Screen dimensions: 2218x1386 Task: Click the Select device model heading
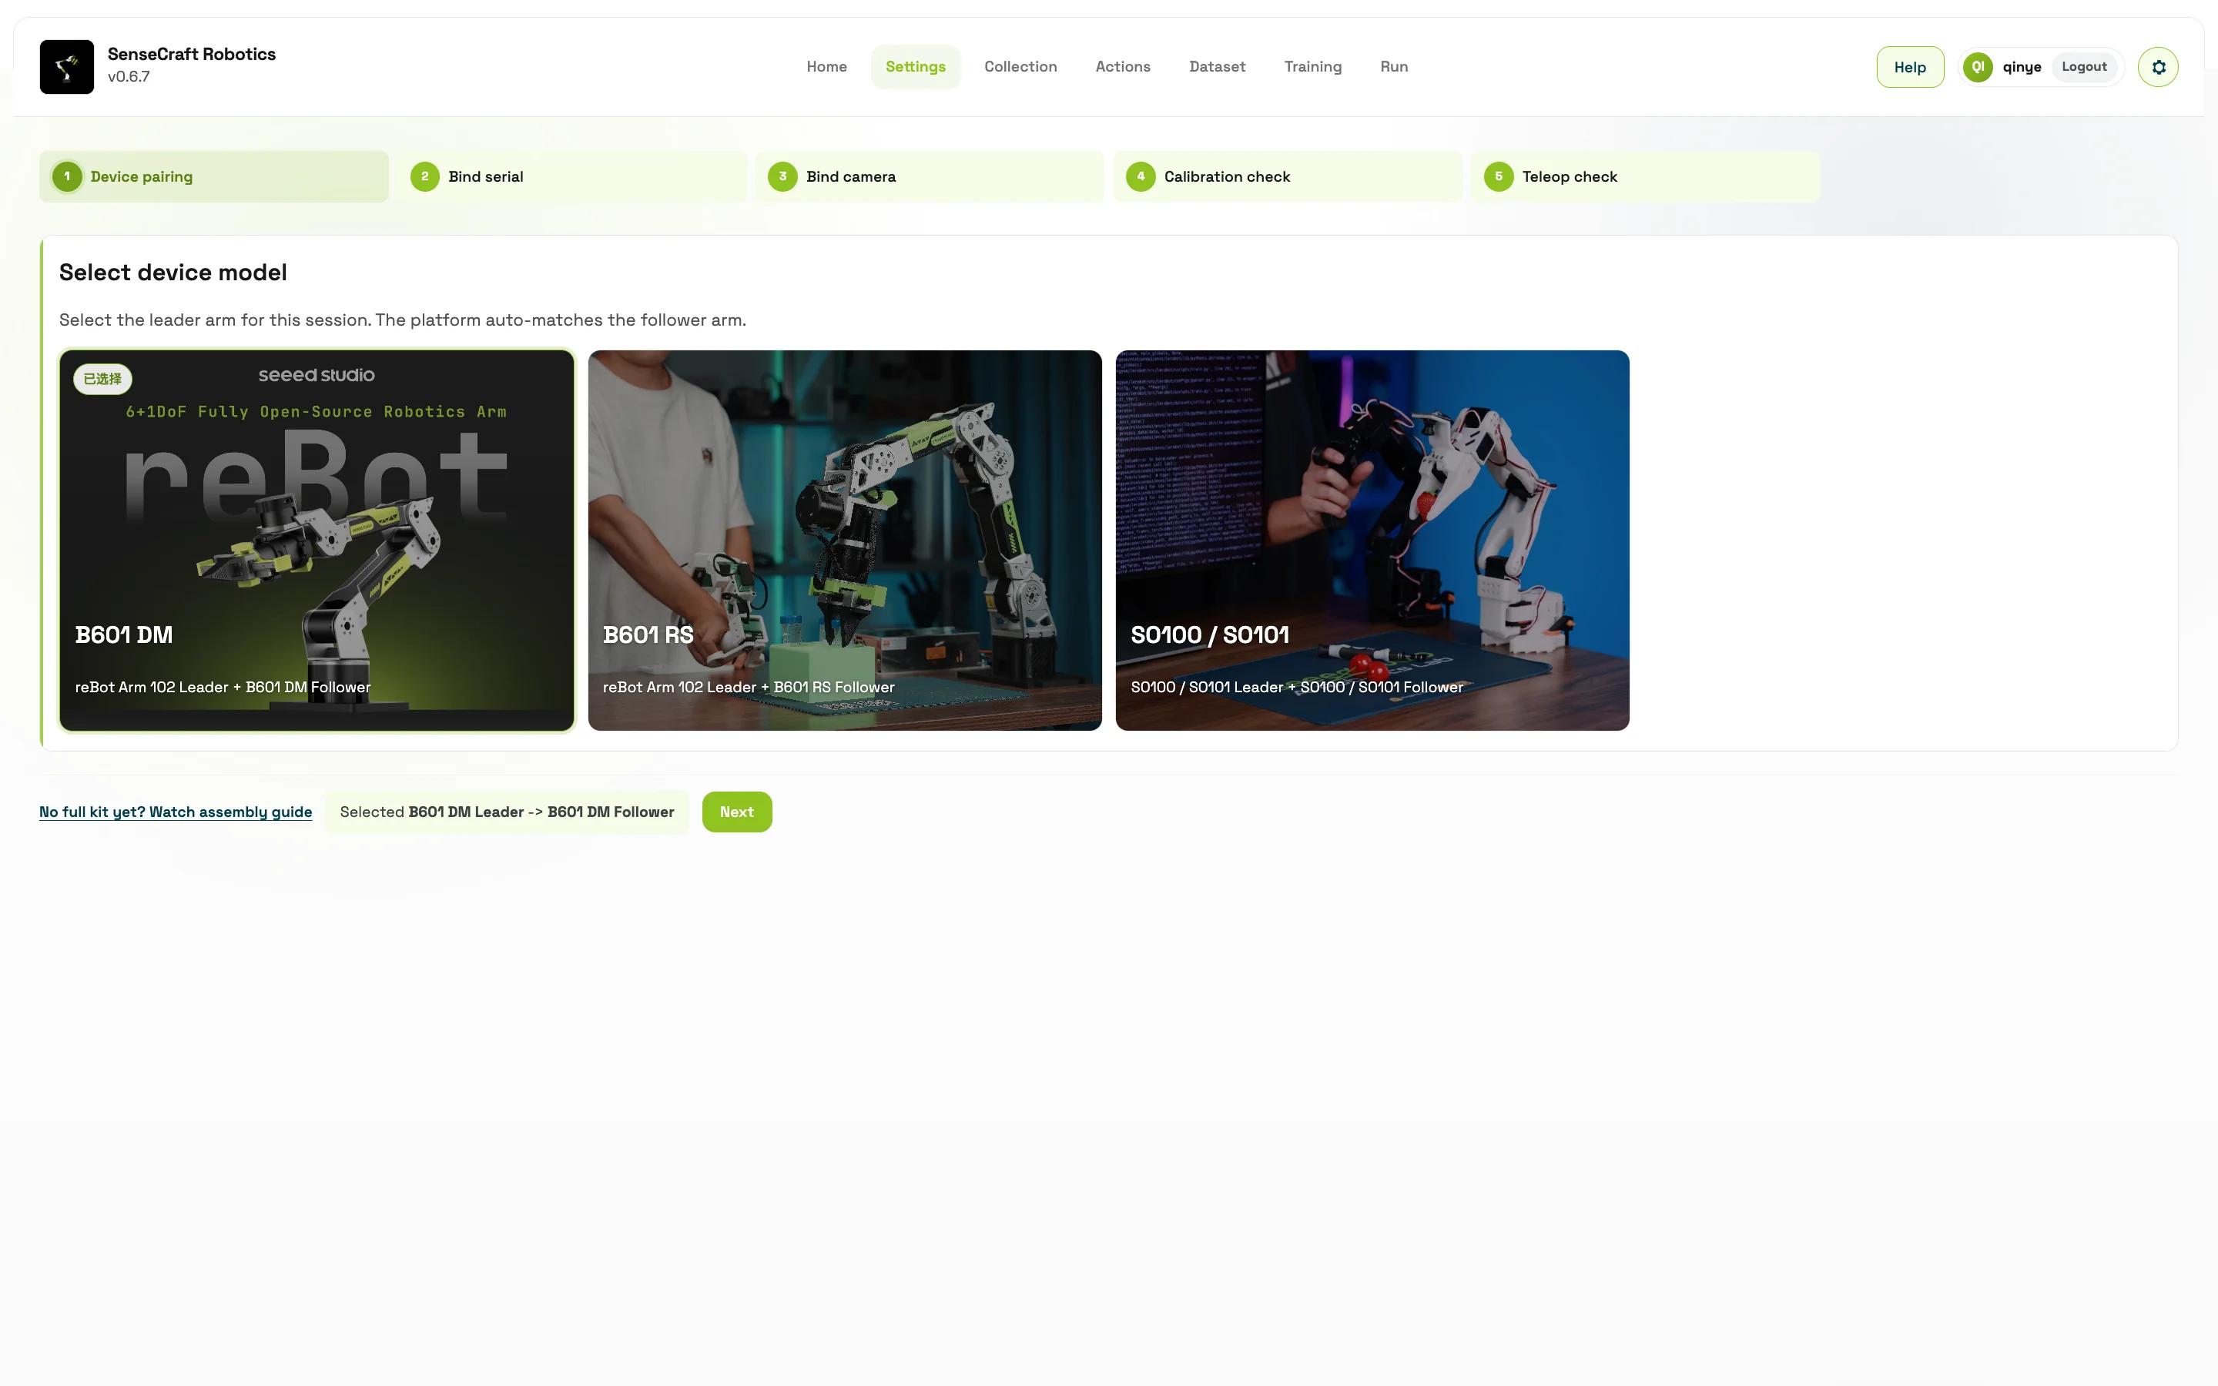[x=173, y=273]
